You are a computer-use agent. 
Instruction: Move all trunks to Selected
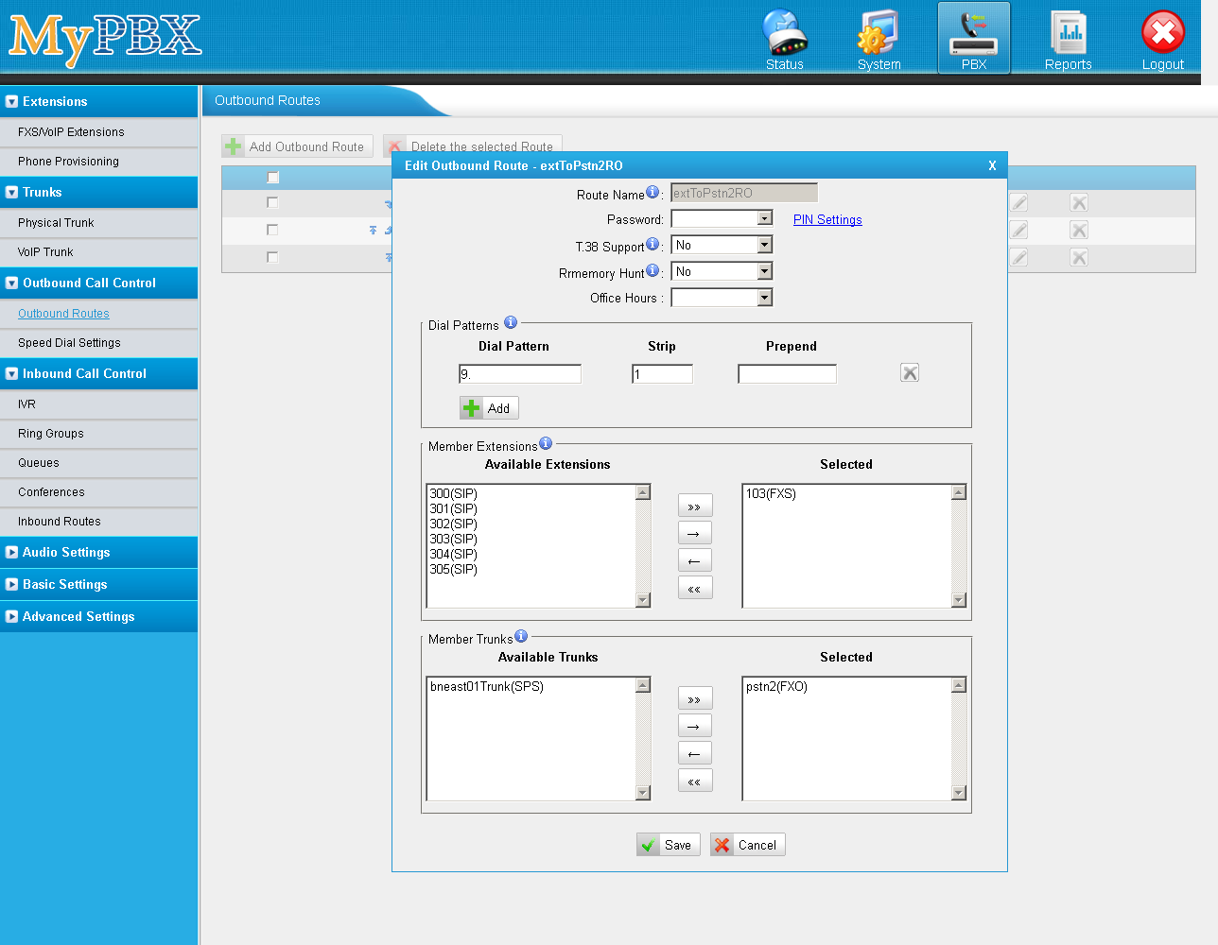click(695, 698)
